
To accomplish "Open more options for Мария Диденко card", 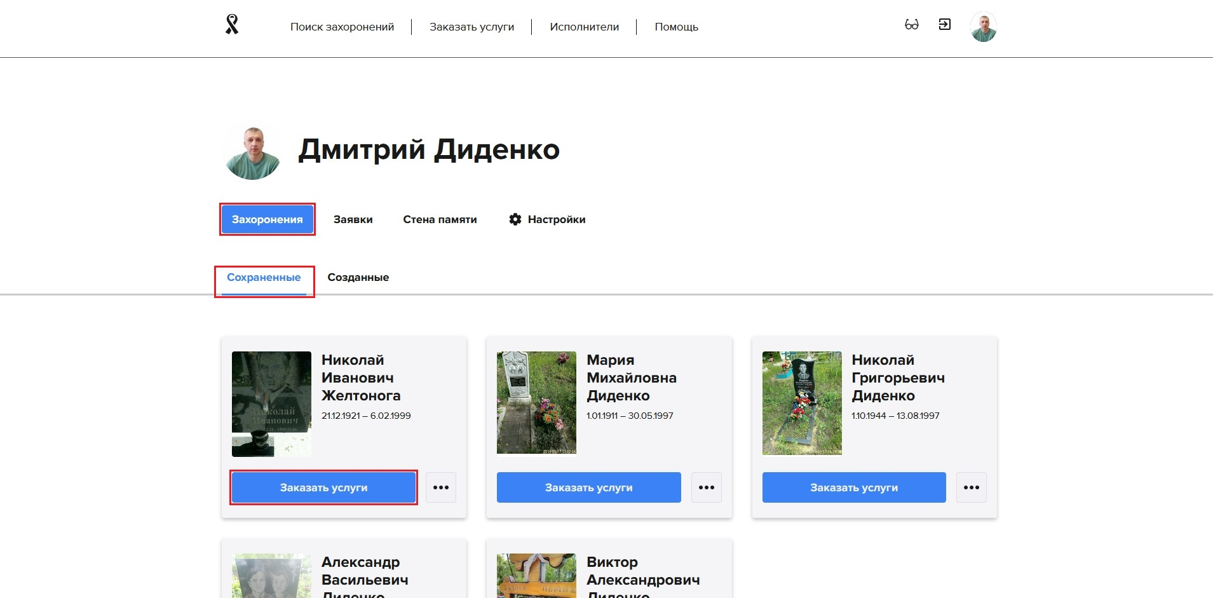I will [x=707, y=487].
